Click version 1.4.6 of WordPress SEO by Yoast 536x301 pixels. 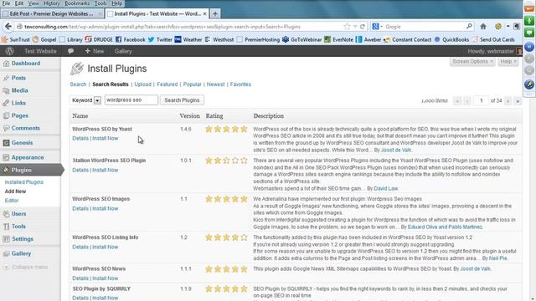(x=186, y=130)
